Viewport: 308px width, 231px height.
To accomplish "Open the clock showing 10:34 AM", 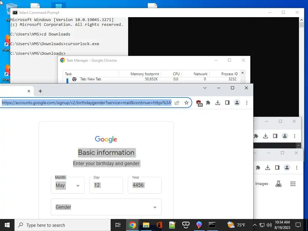I will pyautogui.click(x=282, y=225).
